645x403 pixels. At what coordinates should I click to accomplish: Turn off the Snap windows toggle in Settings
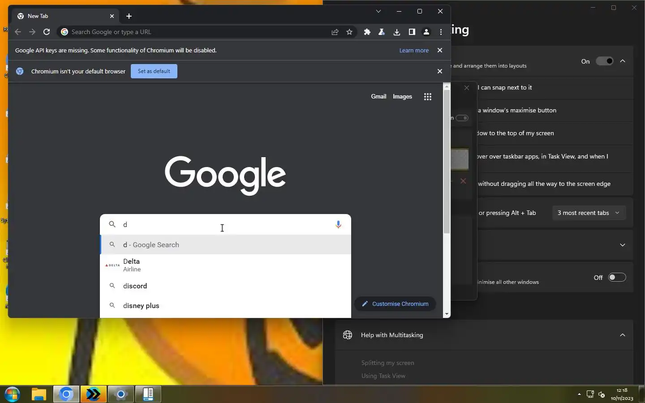pyautogui.click(x=604, y=61)
